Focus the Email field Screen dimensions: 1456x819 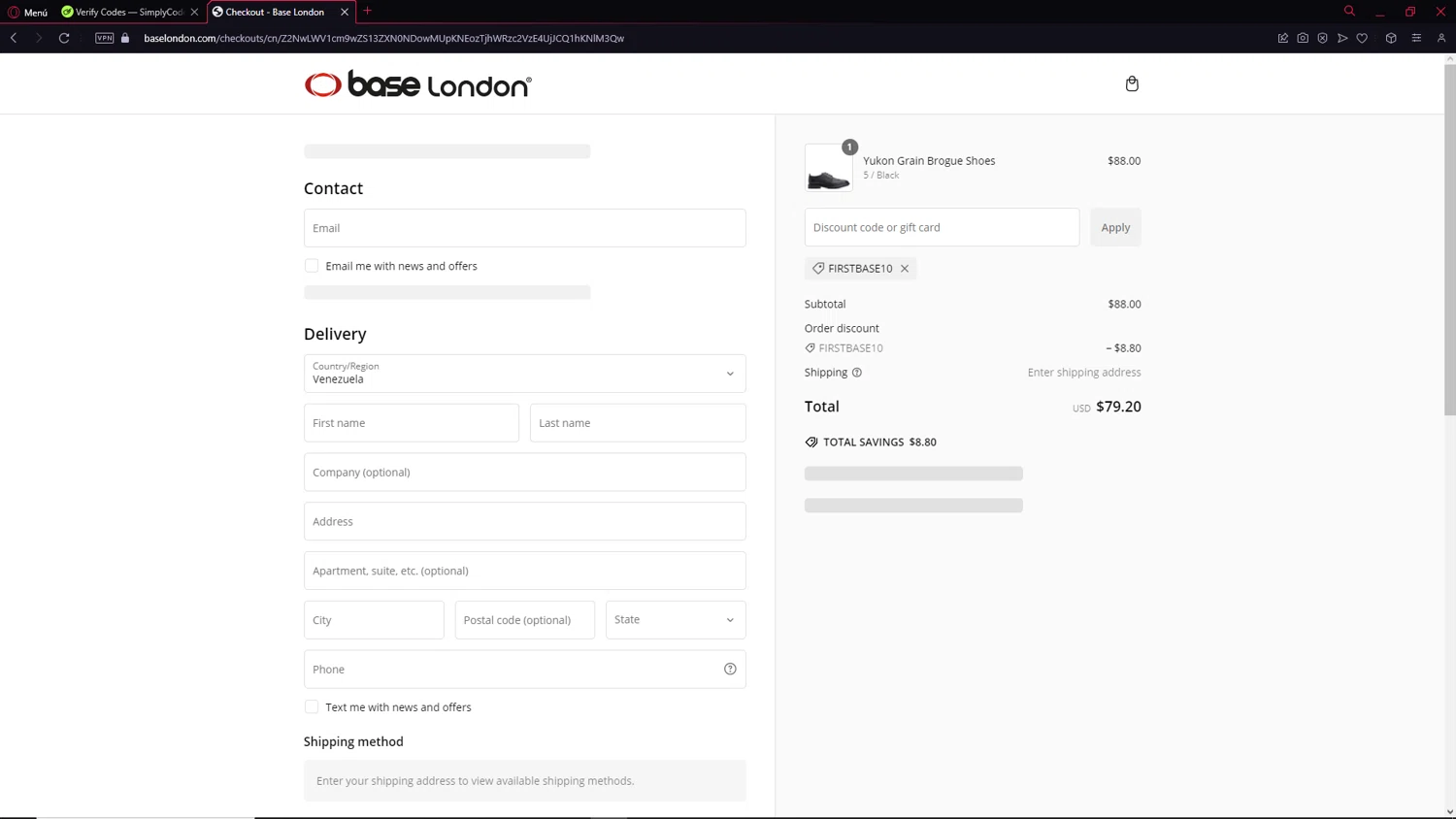(x=524, y=228)
